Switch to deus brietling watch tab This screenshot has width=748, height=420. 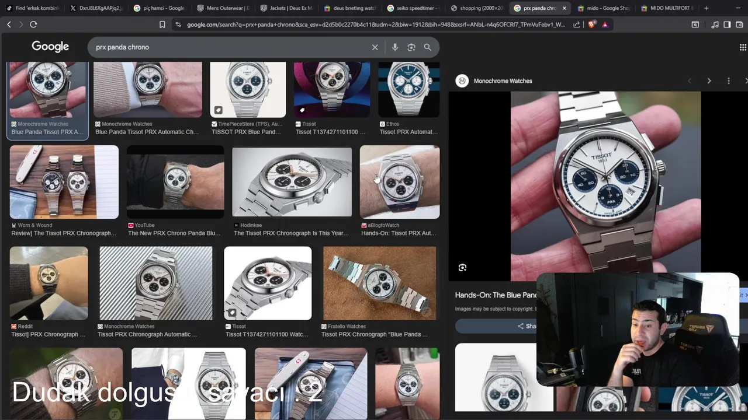click(350, 8)
